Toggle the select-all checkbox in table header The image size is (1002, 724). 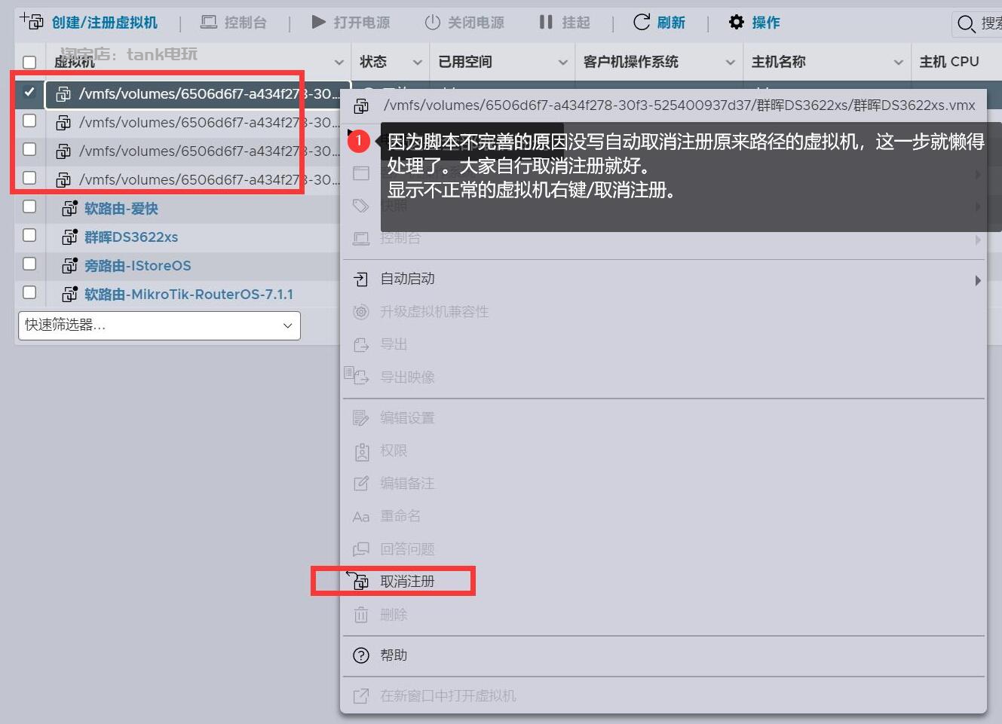[29, 63]
